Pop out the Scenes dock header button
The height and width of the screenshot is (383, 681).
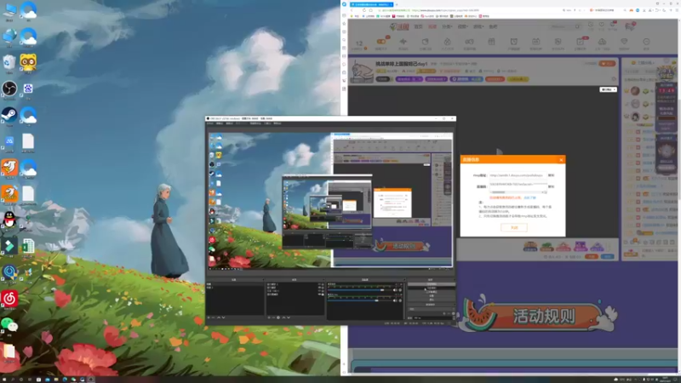pyautogui.click(x=262, y=280)
